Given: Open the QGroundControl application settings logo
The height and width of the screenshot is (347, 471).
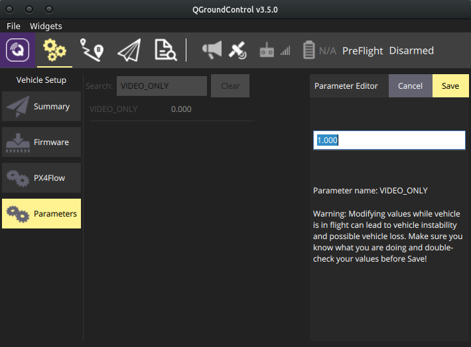Looking at the screenshot, I should (x=18, y=50).
